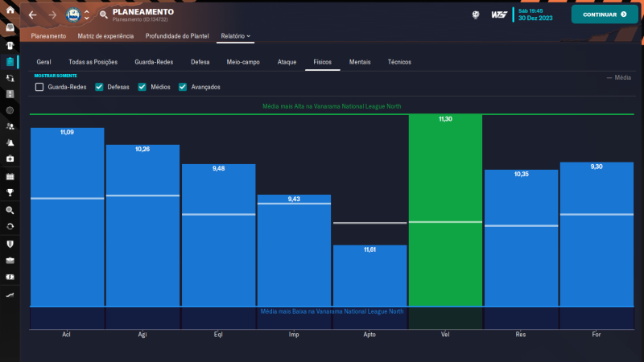The image size is (644, 362).
Task: Enable the Guarda-Redes checkbox
Action: pyautogui.click(x=39, y=87)
